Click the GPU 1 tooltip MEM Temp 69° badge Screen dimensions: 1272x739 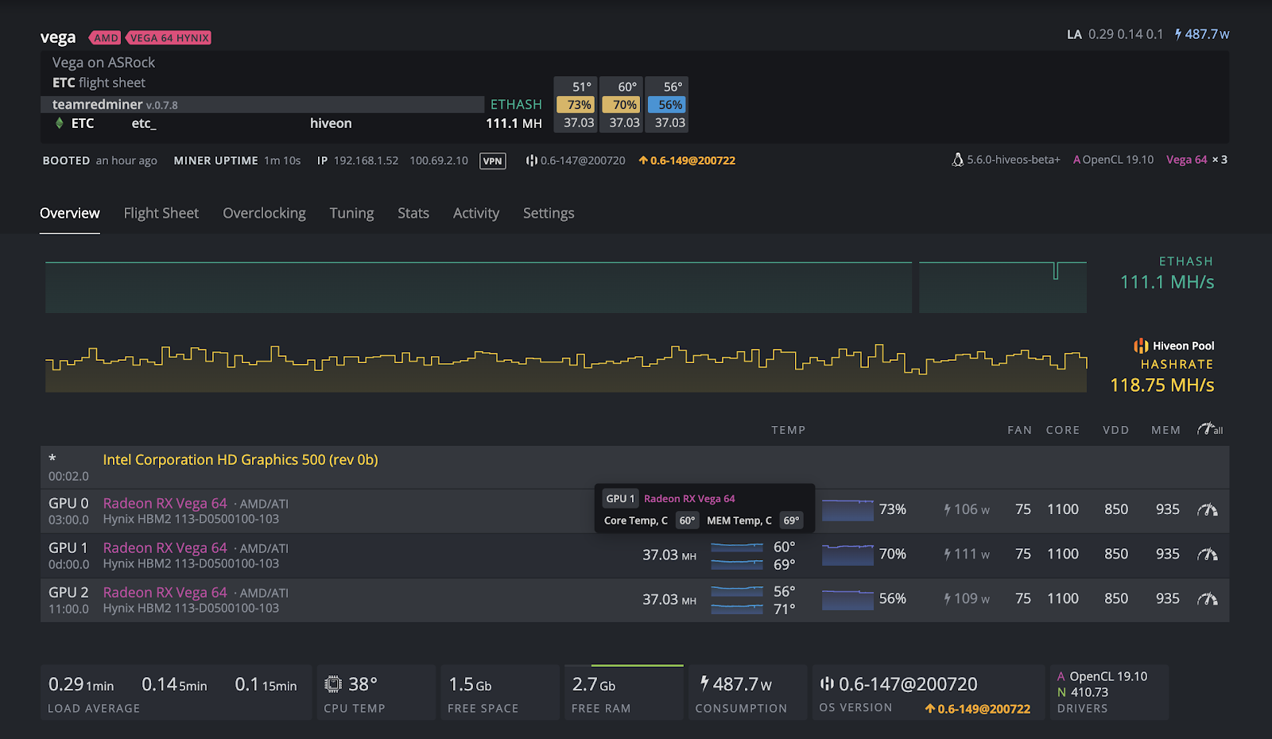pos(791,520)
